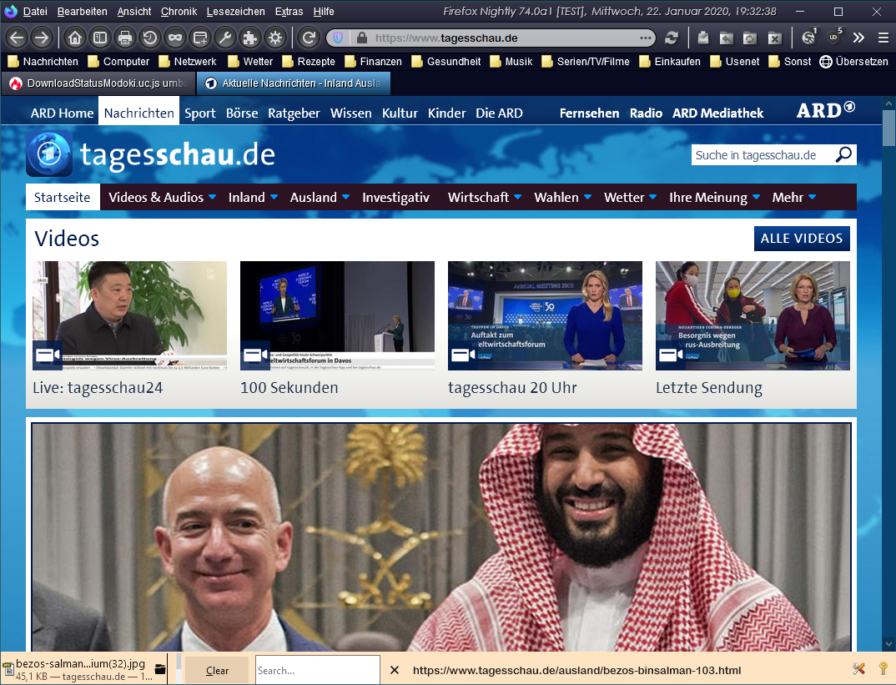Open the folder icon next to downloaded file
Screen dimensions: 896x685
pyautogui.click(x=160, y=669)
